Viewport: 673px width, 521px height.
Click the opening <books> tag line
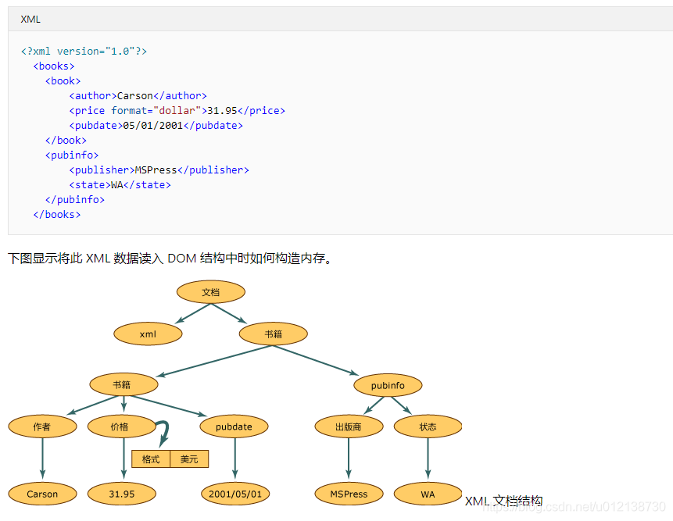click(54, 66)
